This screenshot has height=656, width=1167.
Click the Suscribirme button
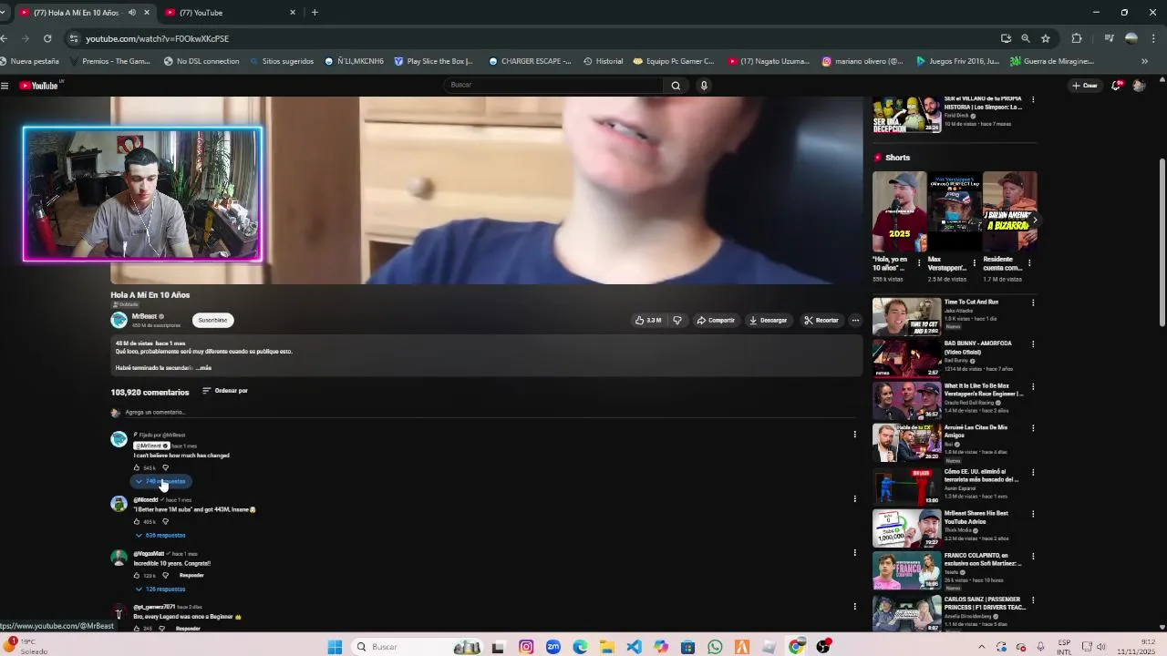pos(212,320)
